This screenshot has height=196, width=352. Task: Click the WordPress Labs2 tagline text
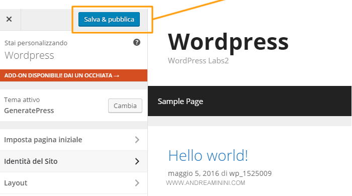tap(198, 60)
